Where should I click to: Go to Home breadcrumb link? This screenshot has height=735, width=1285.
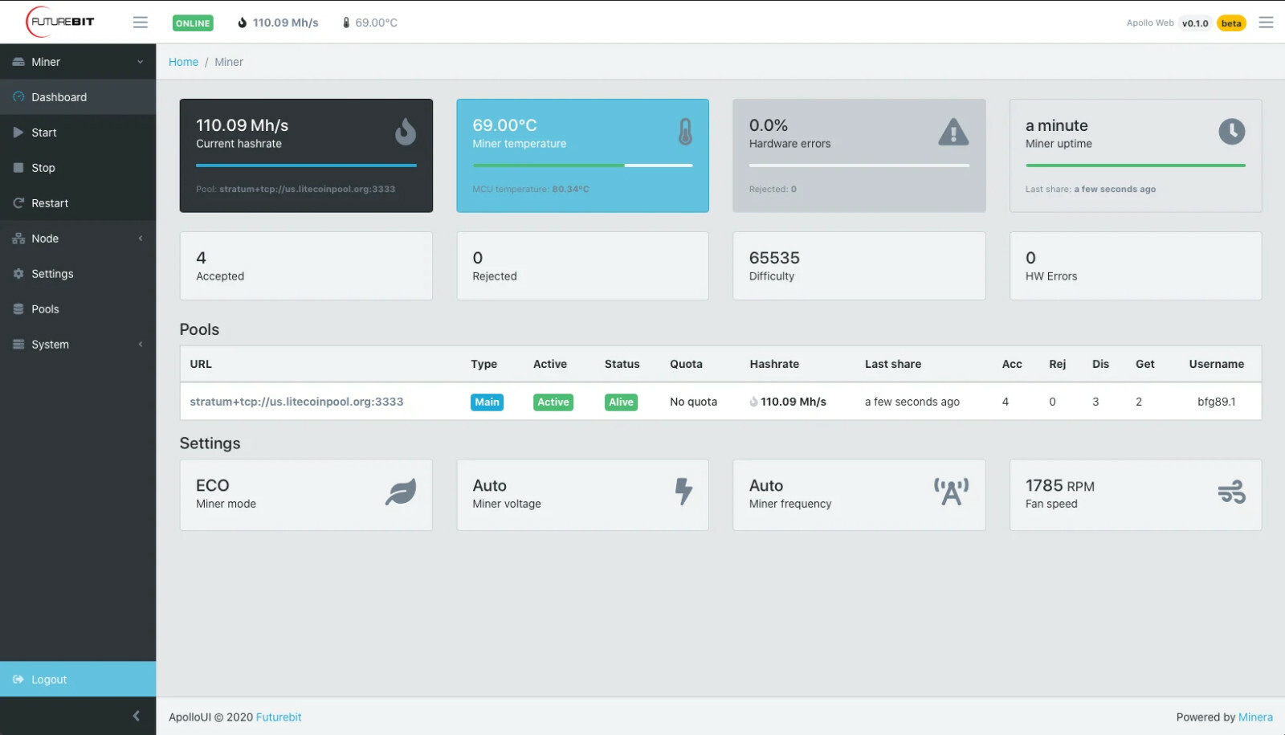[x=183, y=62]
